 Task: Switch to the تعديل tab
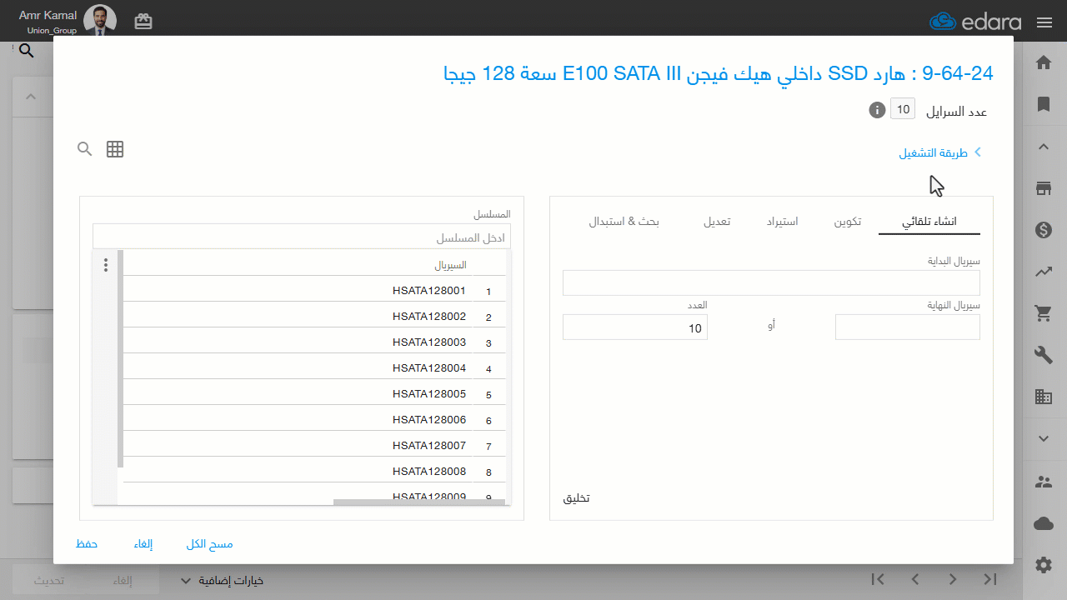[x=717, y=222]
